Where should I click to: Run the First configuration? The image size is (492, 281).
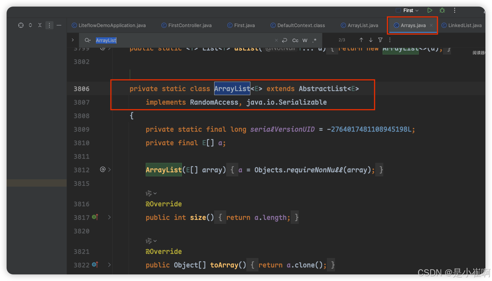(x=430, y=10)
